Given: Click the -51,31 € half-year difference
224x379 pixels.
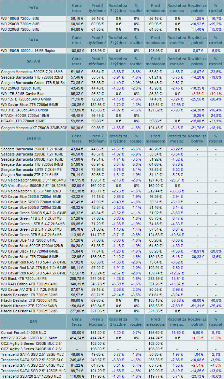Looking at the screenshot, I should 197,306.
